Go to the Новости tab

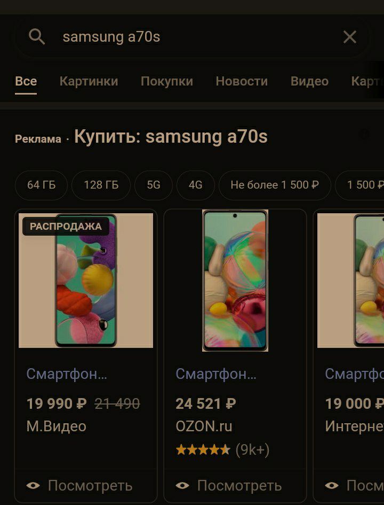[242, 81]
